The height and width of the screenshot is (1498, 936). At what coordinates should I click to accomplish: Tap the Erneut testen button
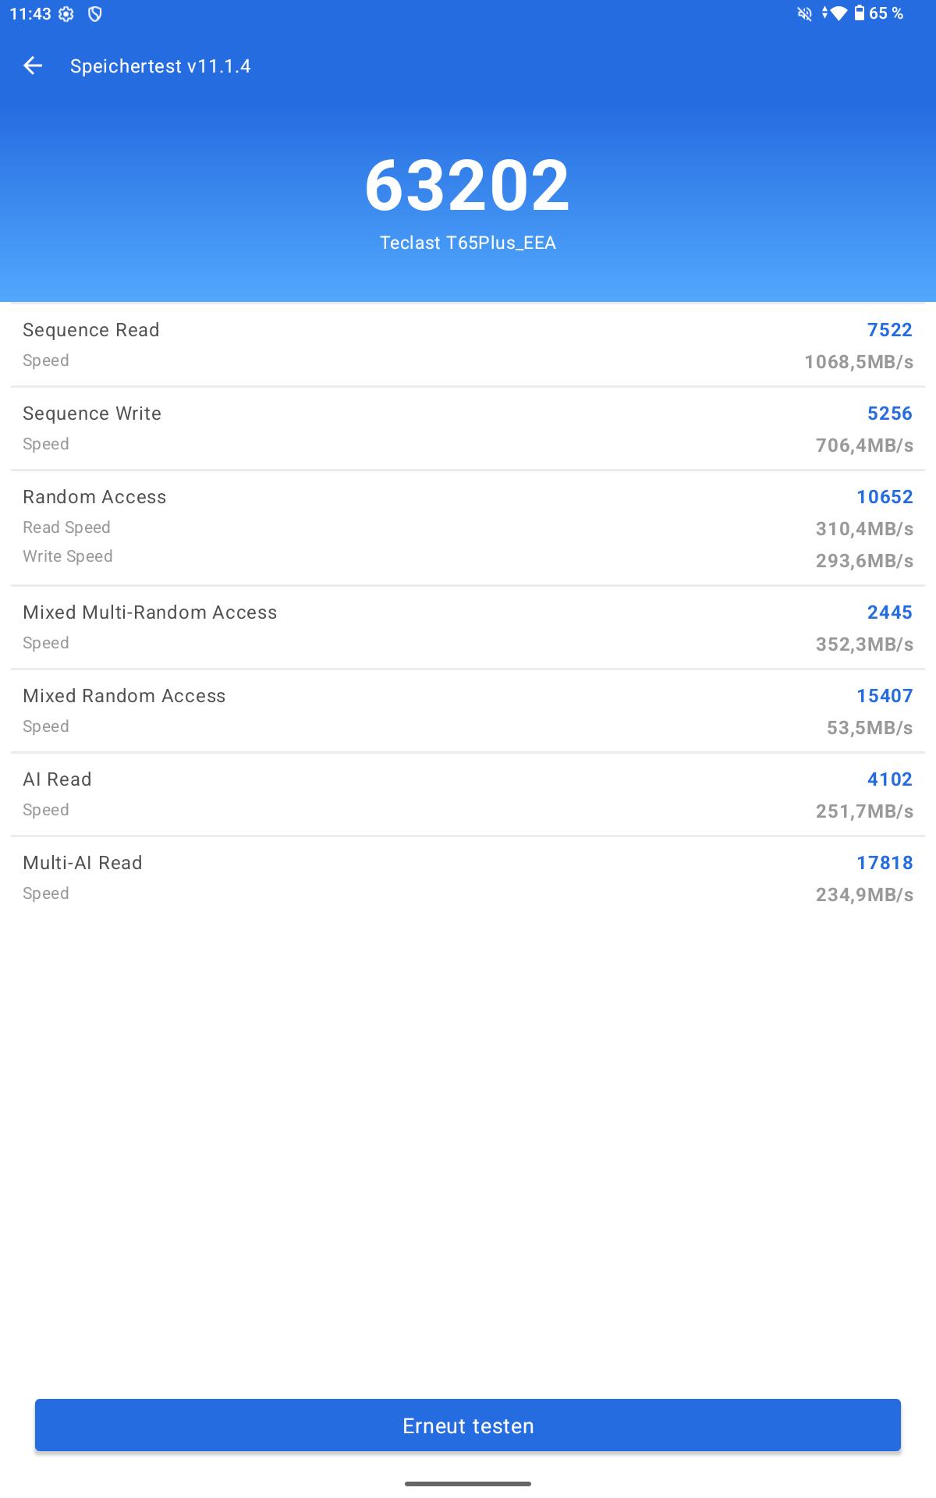click(468, 1425)
